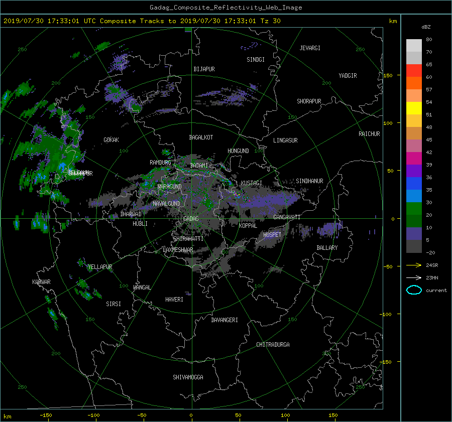Click the Gadag_Composite_Reflectivity_Web_Image title
The height and width of the screenshot is (422, 452).
click(225, 8)
